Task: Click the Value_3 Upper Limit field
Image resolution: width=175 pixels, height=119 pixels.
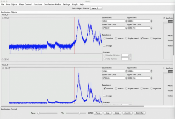Action: [x=138, y=71]
